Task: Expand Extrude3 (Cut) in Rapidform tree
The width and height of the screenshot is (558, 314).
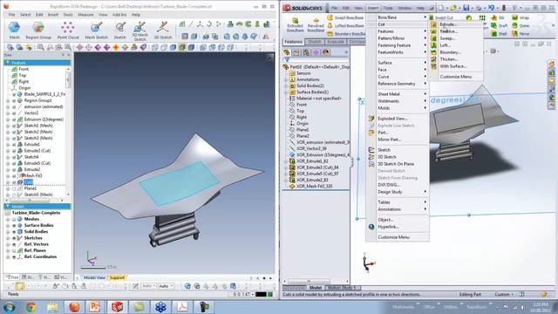Action: (x=8, y=151)
